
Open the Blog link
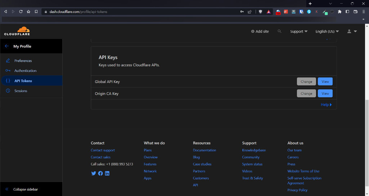(x=196, y=157)
